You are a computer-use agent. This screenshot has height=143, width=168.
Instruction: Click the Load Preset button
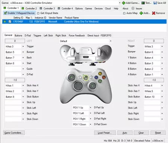pyautogui.click(x=105, y=133)
